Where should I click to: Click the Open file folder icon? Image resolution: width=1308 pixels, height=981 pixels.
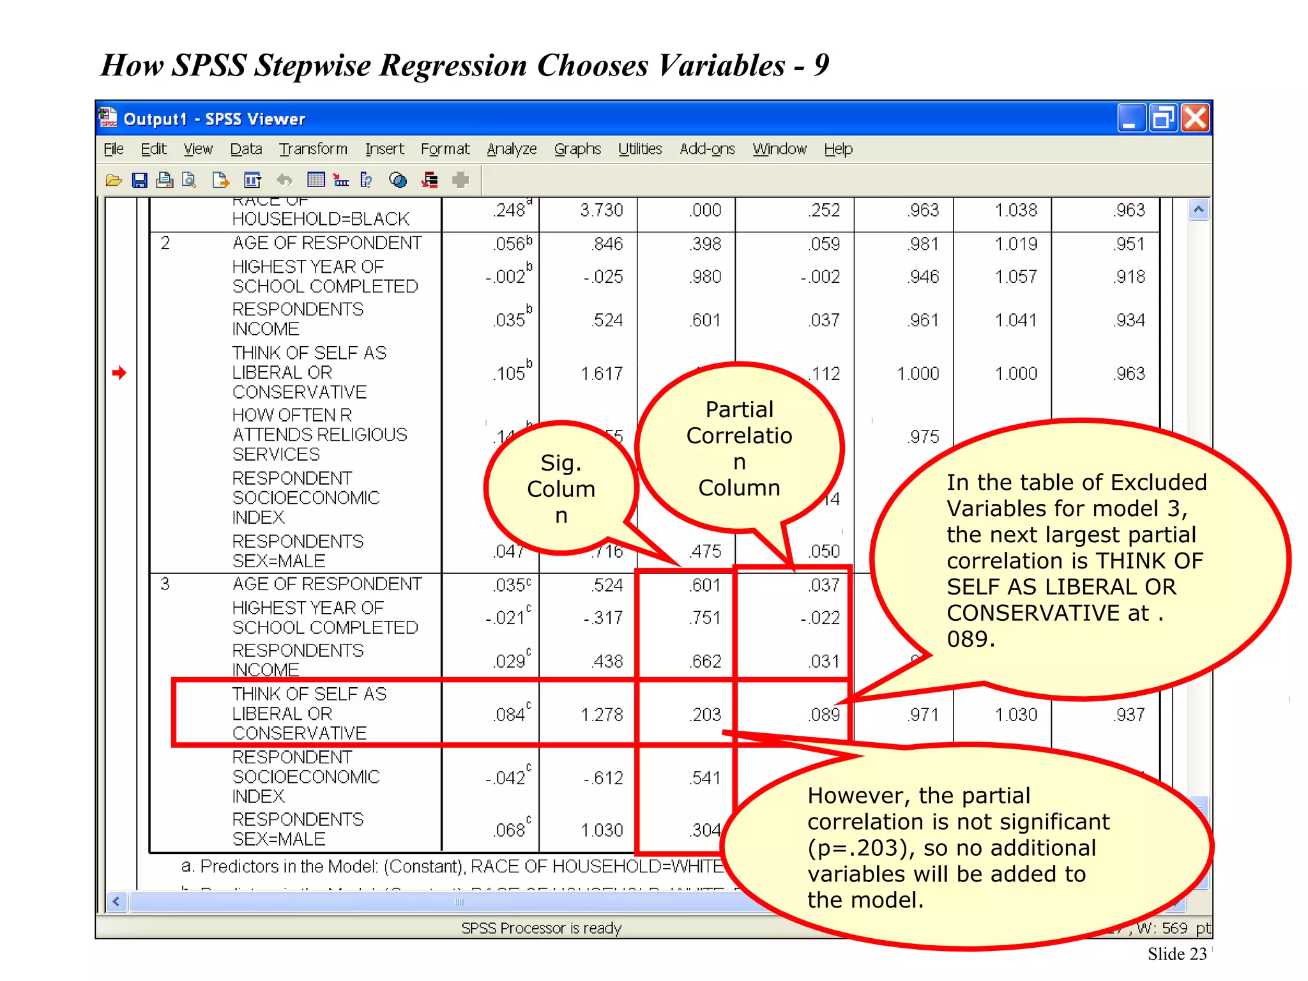[x=114, y=181]
